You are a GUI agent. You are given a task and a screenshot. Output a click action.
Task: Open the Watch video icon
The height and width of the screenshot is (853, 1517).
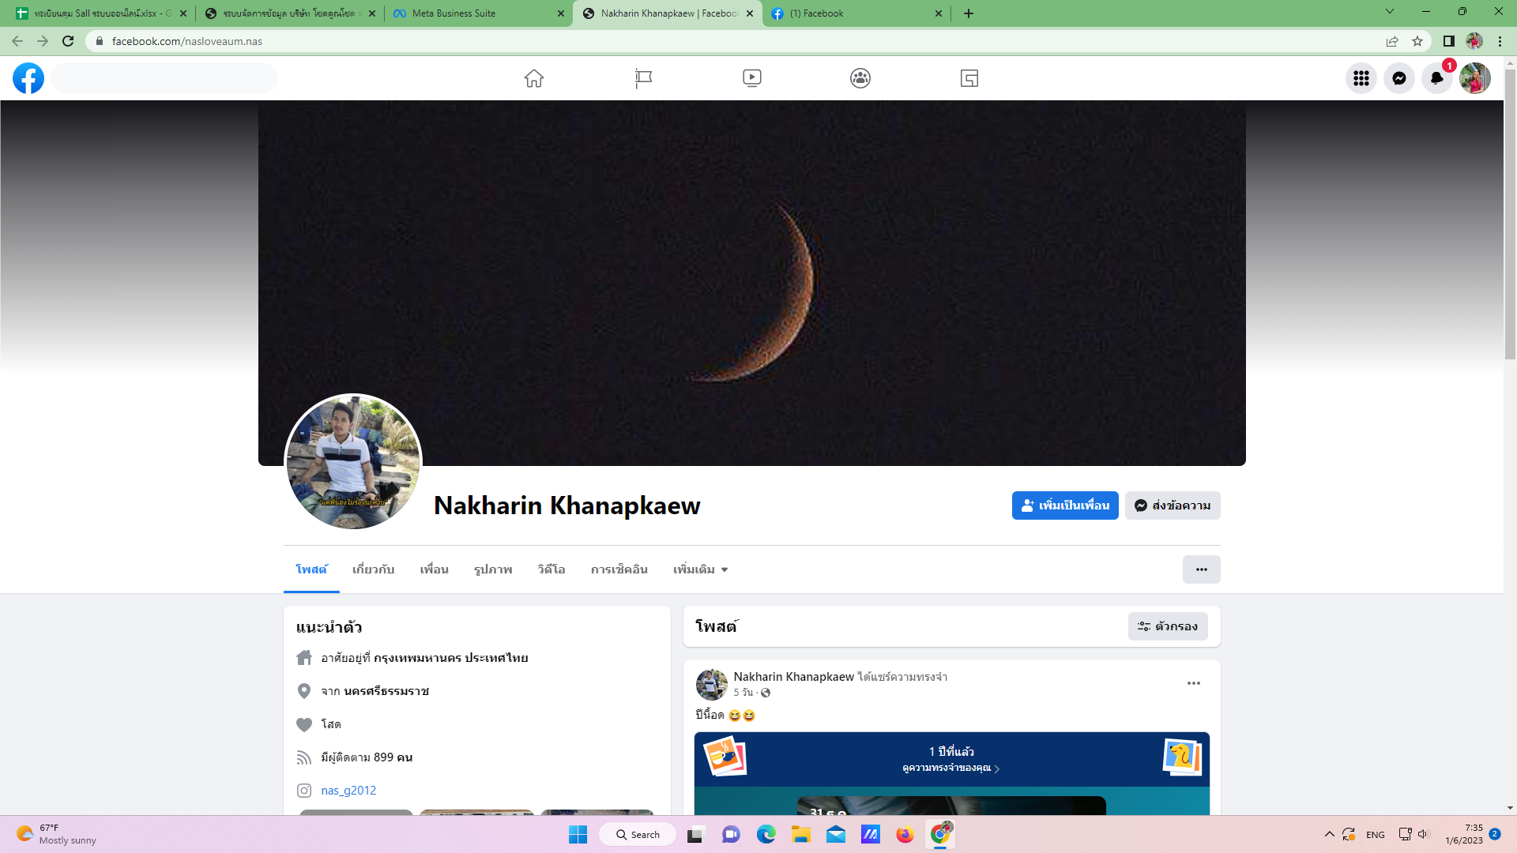coord(752,78)
